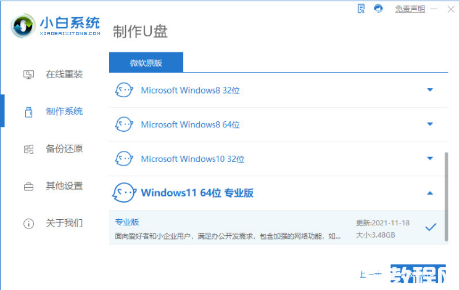Expand Microsoft Windows8 32位 dropdown arrow
Screen dimensions: 459x290
click(430, 90)
